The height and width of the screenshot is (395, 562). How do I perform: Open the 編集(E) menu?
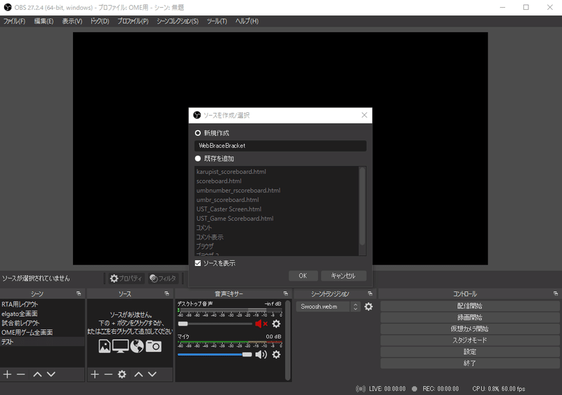point(44,21)
